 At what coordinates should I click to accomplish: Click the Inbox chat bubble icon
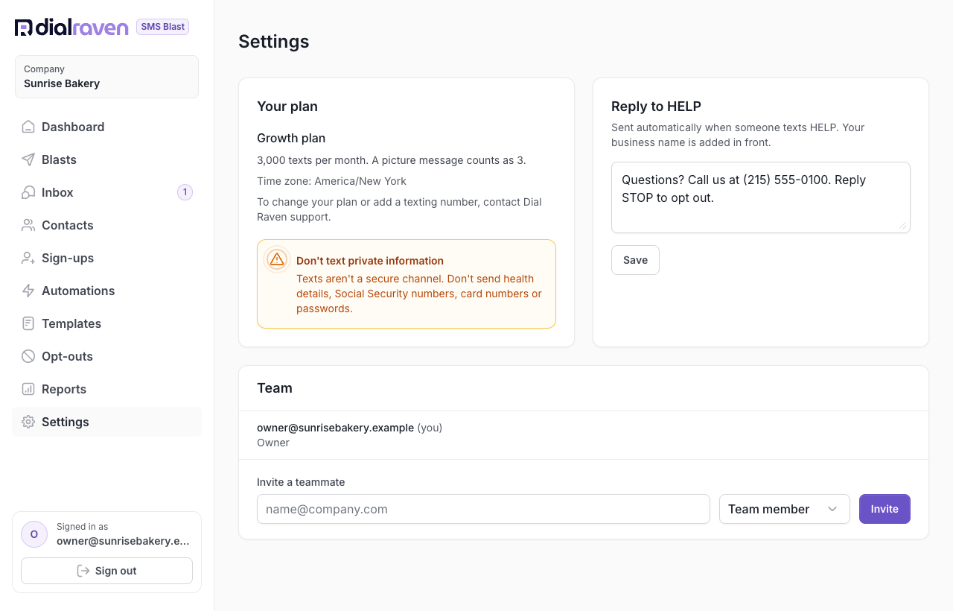point(28,192)
